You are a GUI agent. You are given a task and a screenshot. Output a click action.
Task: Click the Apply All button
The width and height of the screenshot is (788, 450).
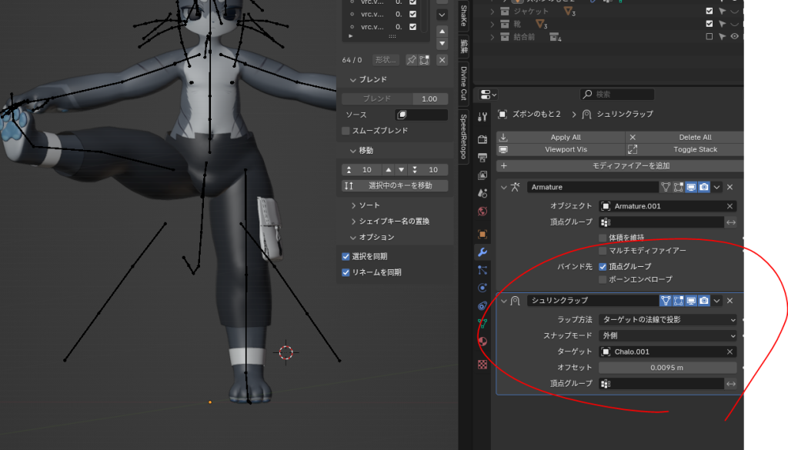(x=565, y=137)
